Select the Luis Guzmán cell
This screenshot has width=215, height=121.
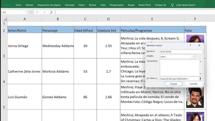click(x=25, y=97)
